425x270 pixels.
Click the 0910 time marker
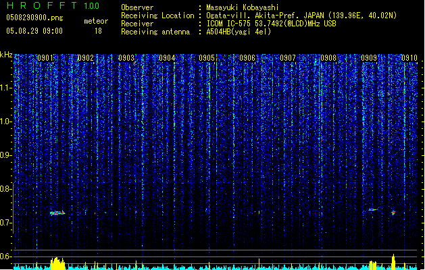409,58
